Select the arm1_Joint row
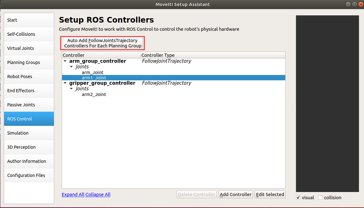 click(x=173, y=78)
